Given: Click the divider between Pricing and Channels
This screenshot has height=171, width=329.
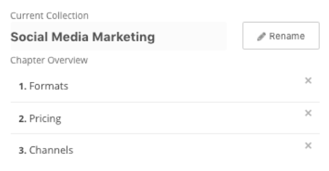Looking at the screenshot, I should point(165,133).
